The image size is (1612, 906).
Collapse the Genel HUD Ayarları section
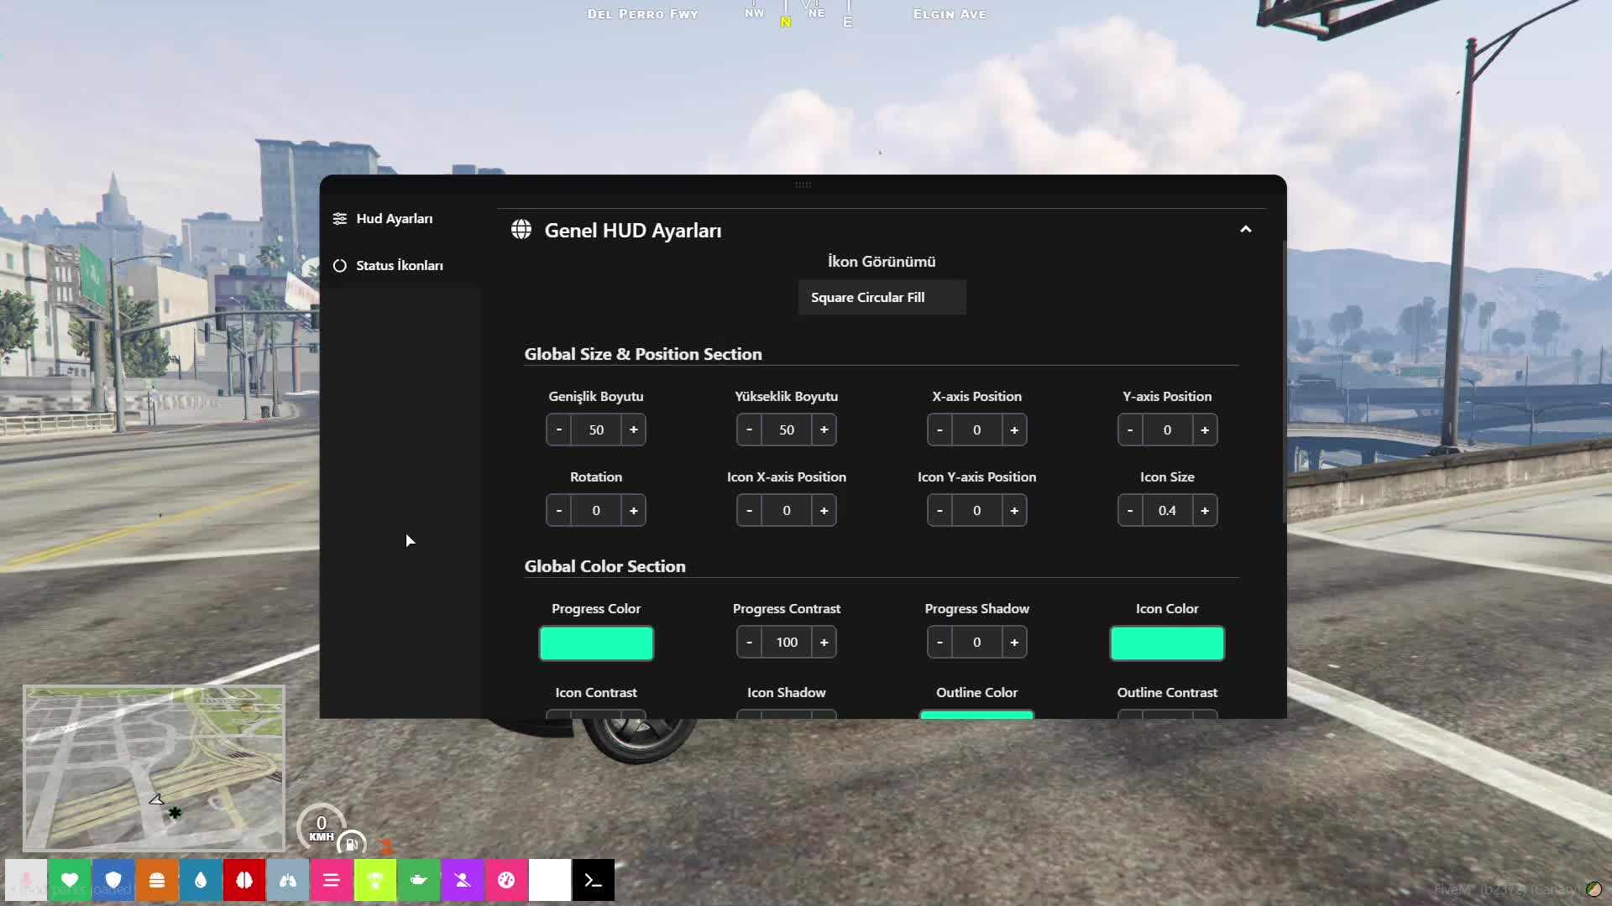click(1246, 230)
